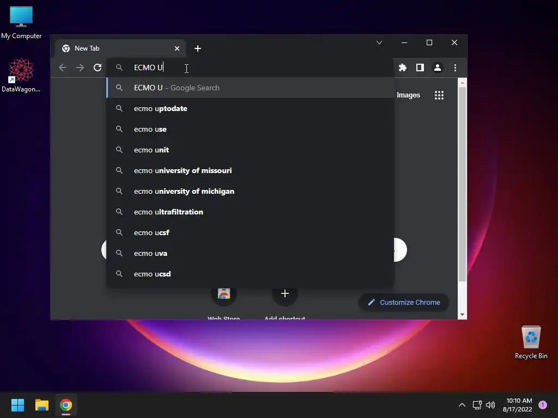This screenshot has width=558, height=418.
Task: Click the Chrome back arrow
Action: click(63, 67)
